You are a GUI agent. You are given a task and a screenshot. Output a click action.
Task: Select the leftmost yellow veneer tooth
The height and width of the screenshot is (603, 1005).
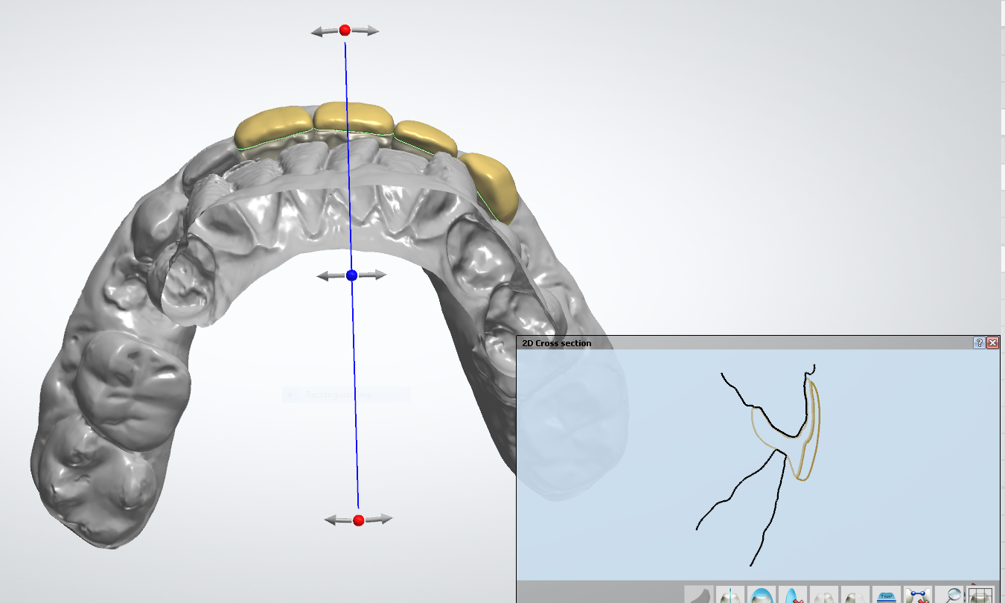pos(273,127)
